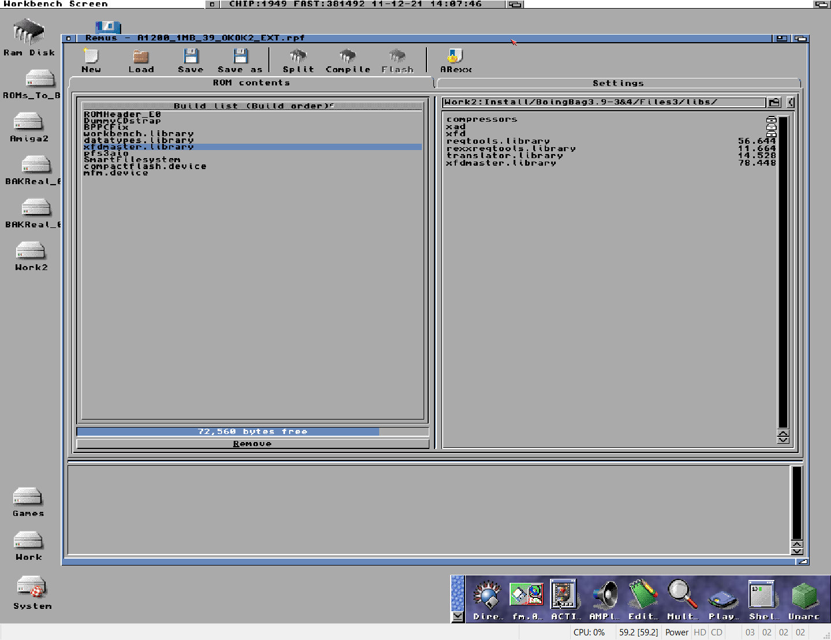Select mfm.device in the build list
The width and height of the screenshot is (831, 640).
253,173
